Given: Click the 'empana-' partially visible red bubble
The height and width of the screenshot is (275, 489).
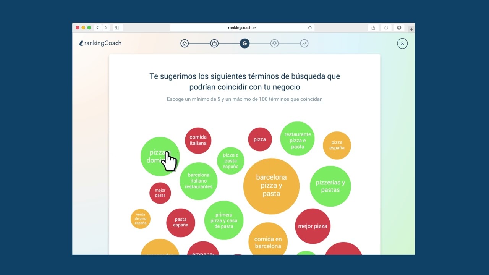Looking at the screenshot, I should pos(203,248).
